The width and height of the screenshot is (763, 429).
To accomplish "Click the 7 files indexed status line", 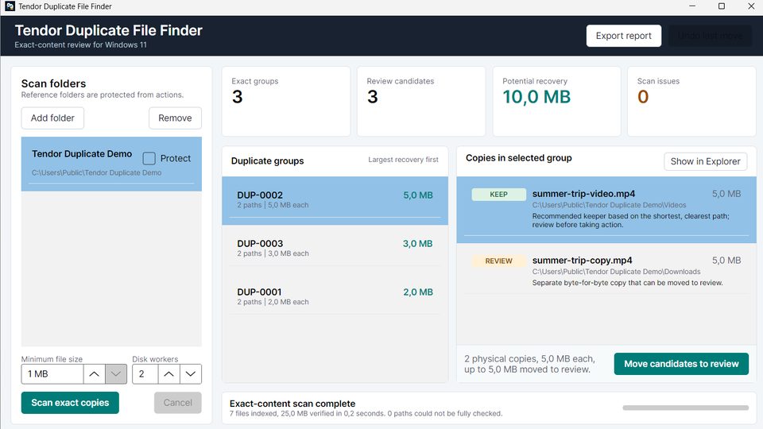I will point(366,413).
